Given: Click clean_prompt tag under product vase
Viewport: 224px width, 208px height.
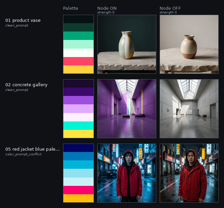Looking at the screenshot, I should [17, 25].
